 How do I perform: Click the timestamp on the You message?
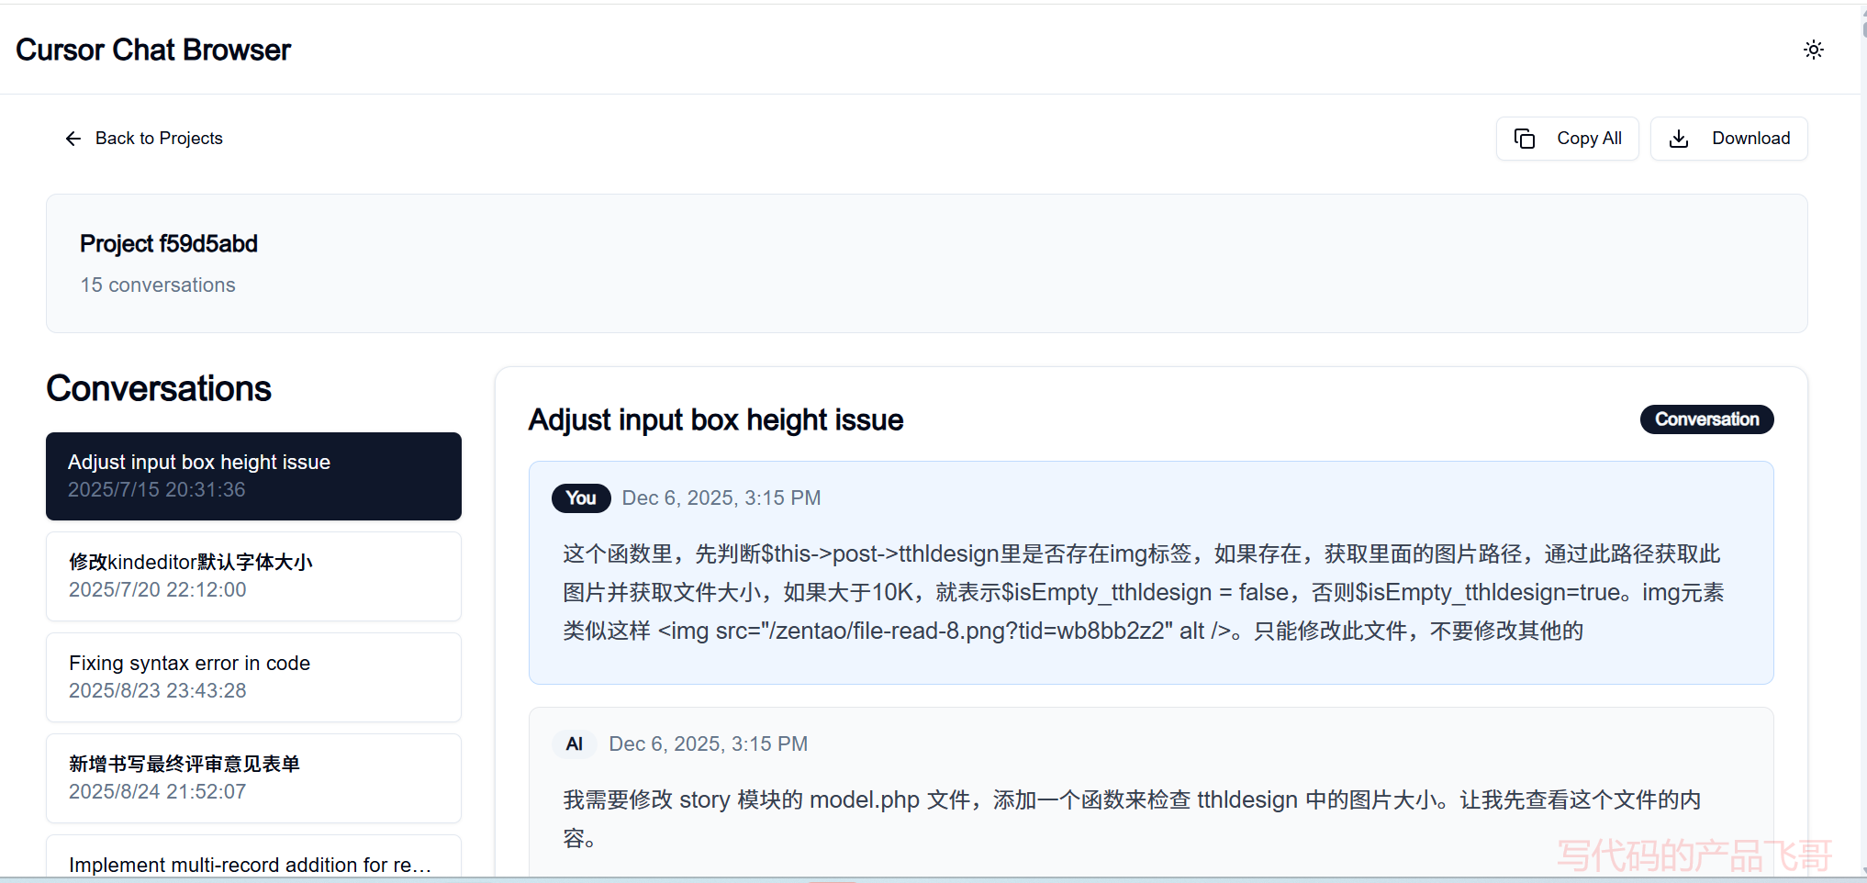pos(721,497)
